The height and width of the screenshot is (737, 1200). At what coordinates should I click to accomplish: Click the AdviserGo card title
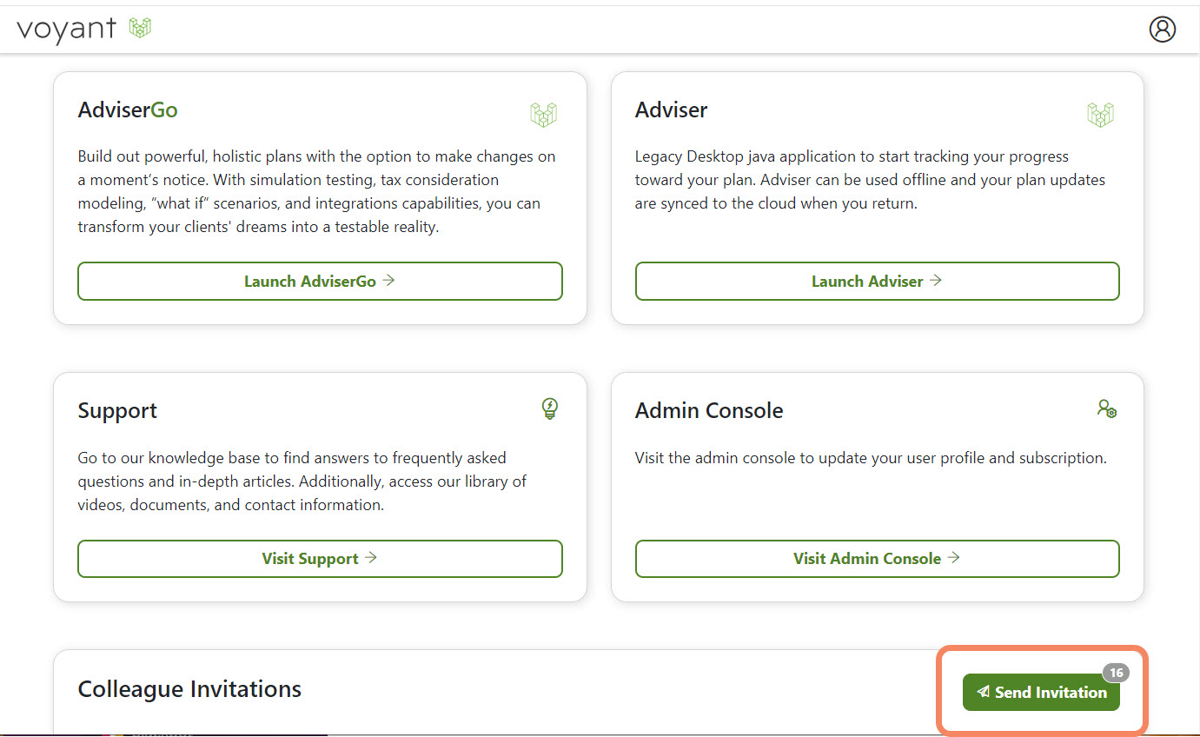[x=128, y=110]
